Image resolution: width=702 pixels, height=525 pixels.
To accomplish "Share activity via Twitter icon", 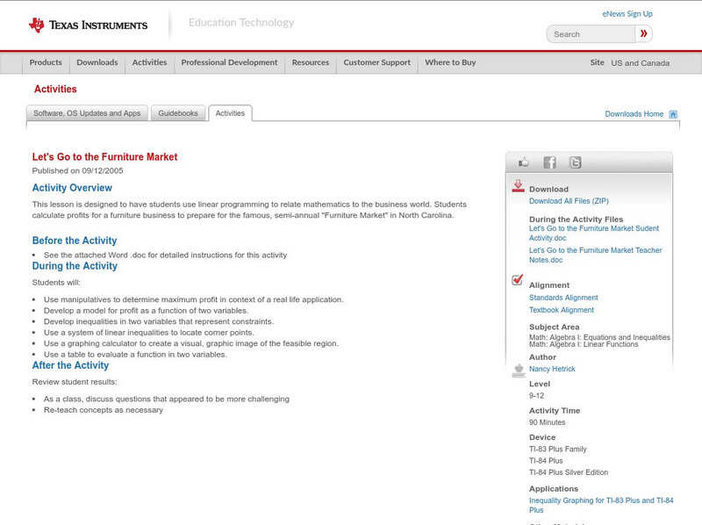I will point(575,162).
